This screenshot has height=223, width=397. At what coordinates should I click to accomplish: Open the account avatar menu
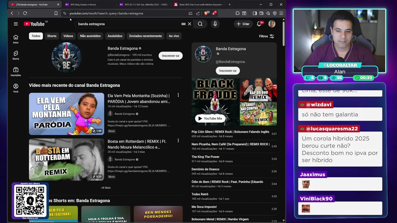click(x=272, y=24)
